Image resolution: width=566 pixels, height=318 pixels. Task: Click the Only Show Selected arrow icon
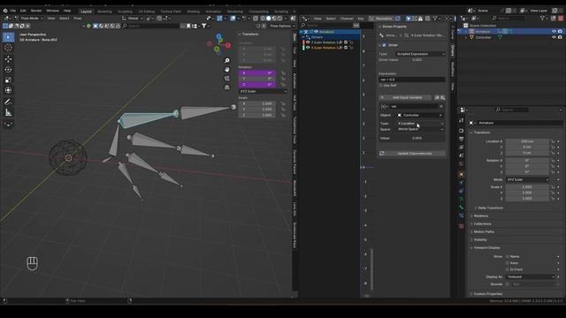(409, 19)
